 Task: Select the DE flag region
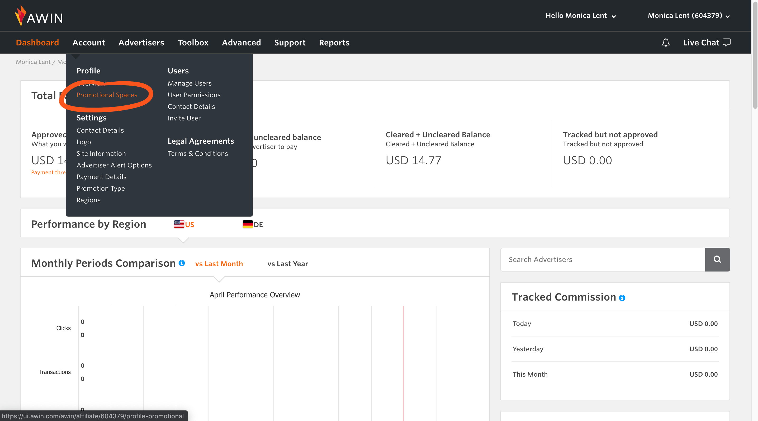[253, 224]
